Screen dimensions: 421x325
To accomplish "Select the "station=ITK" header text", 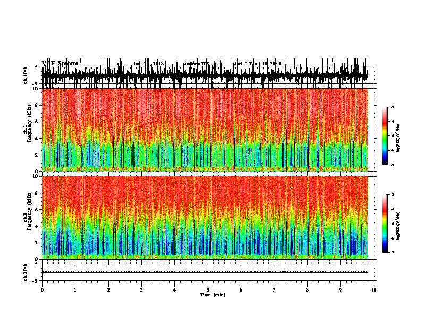I will [196, 64].
